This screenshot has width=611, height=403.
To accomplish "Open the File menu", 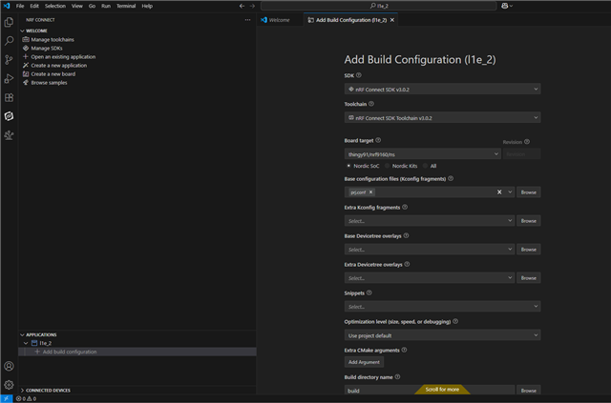I will pyautogui.click(x=20, y=6).
